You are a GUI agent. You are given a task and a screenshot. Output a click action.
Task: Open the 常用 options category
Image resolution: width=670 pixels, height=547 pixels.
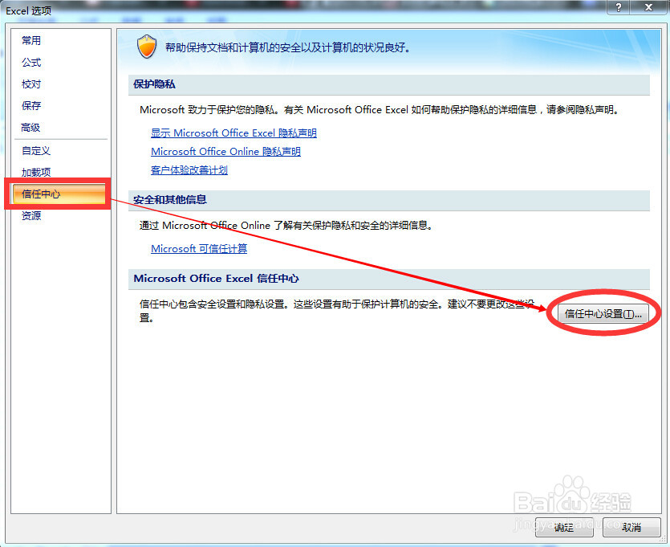31,41
